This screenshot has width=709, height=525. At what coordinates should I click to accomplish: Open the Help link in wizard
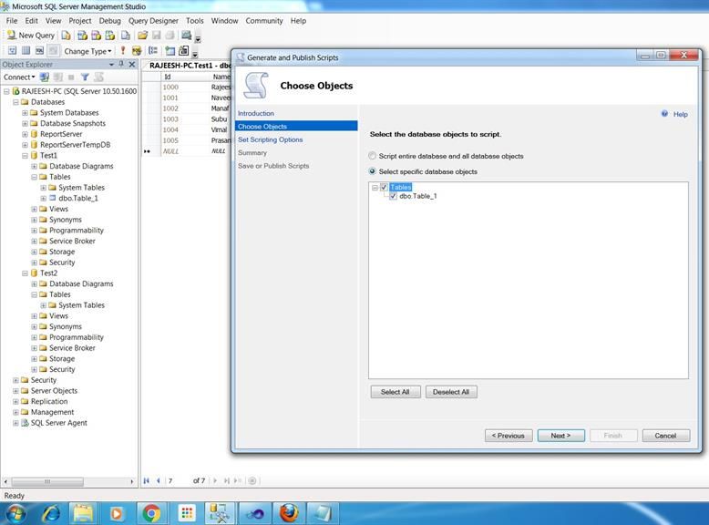point(680,115)
